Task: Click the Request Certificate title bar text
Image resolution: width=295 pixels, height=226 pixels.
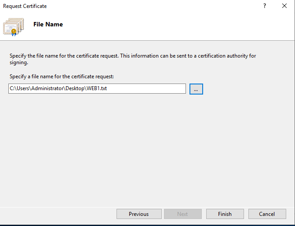Action: click(x=25, y=6)
